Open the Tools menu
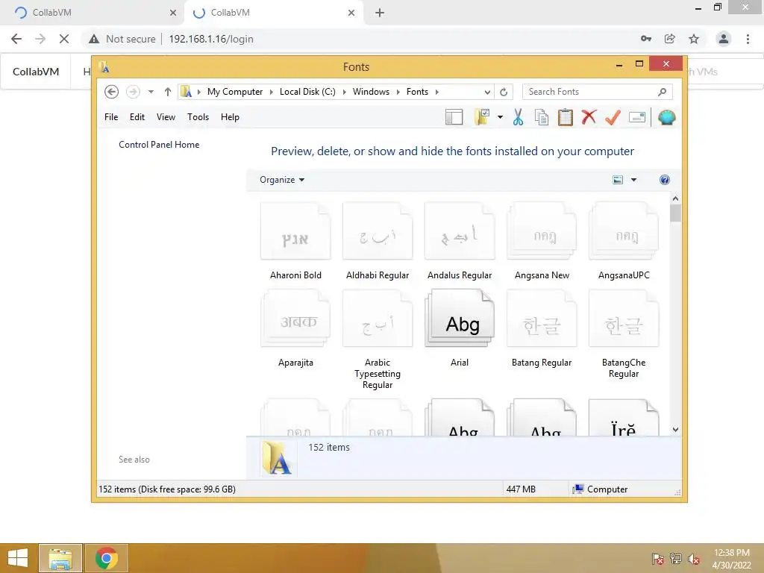The height and width of the screenshot is (573, 764). 198,117
